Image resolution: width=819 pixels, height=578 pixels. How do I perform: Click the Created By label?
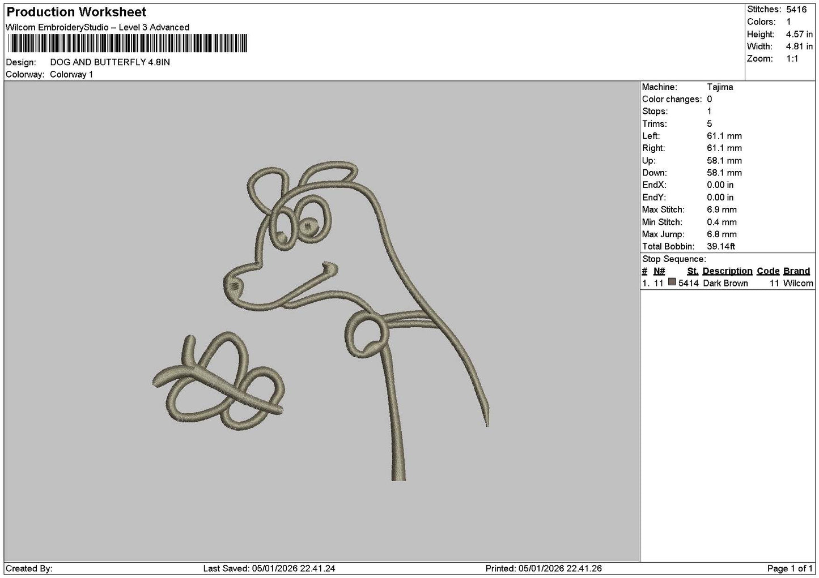(29, 569)
